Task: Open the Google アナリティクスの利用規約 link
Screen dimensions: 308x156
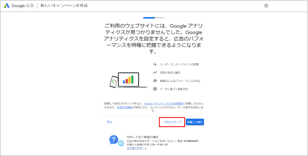Action: coord(164,103)
